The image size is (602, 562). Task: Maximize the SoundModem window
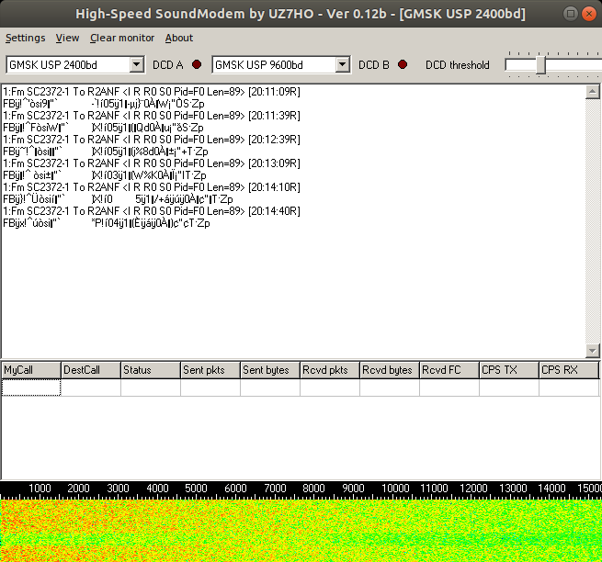coord(571,14)
